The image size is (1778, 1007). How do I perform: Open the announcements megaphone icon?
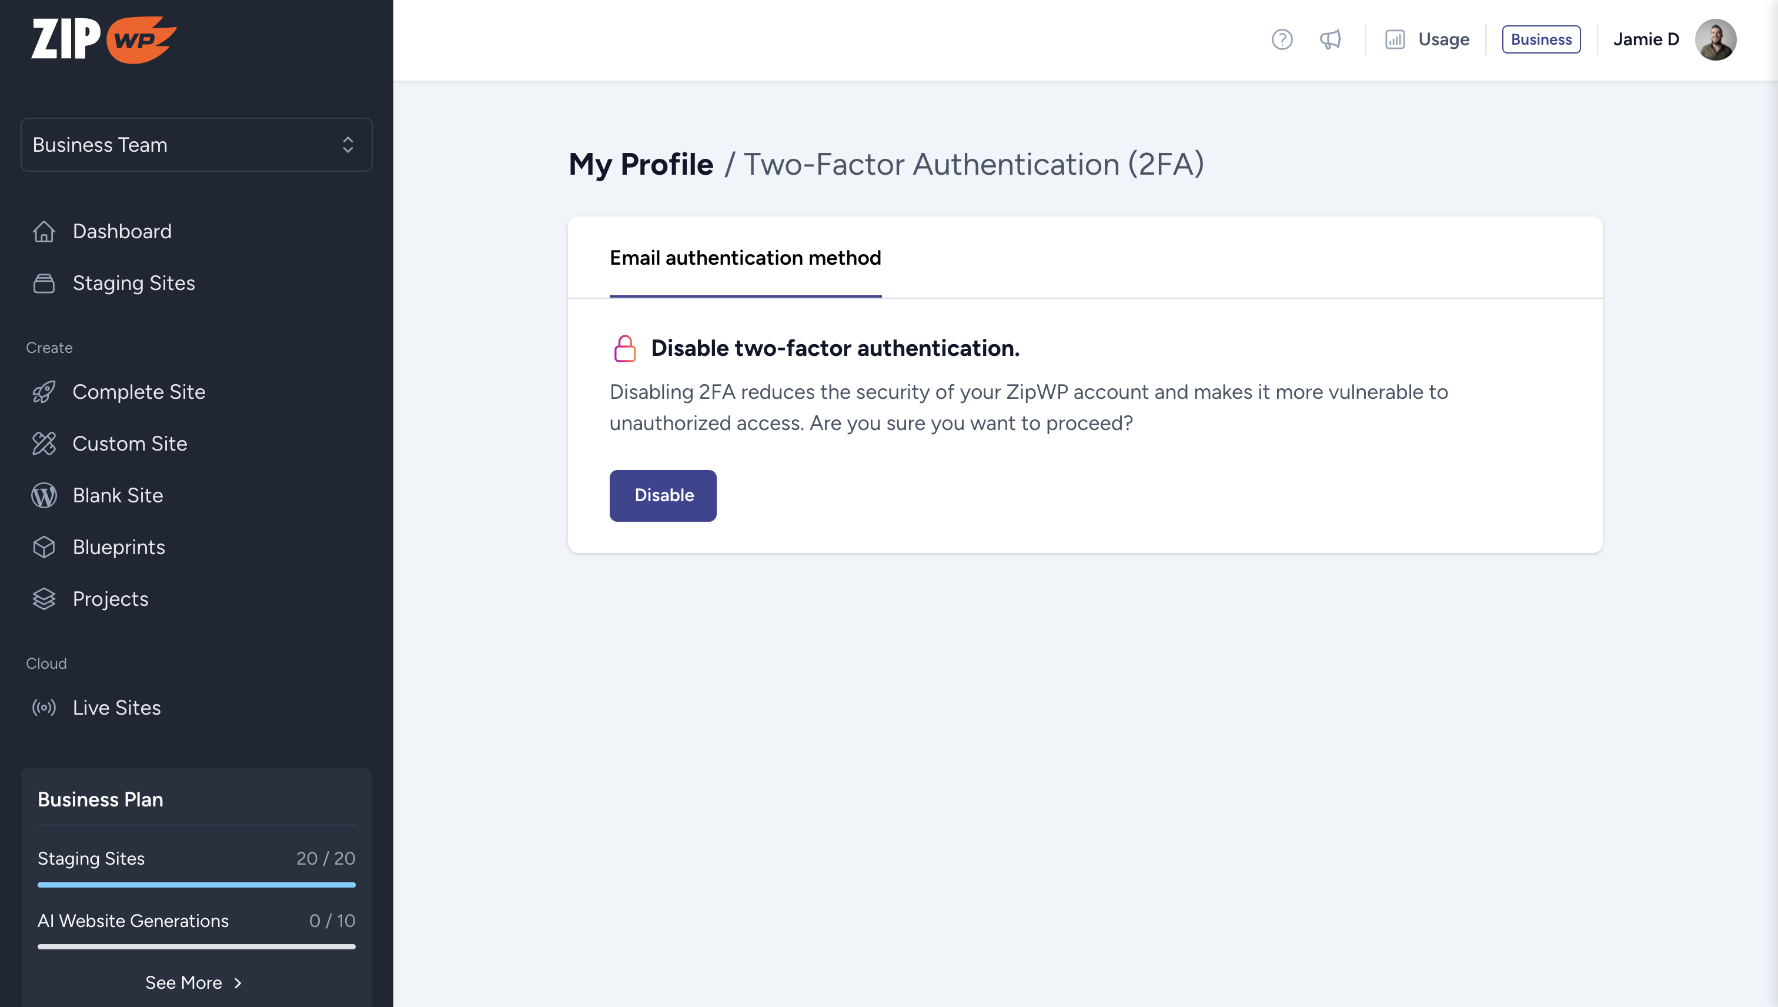[1330, 39]
